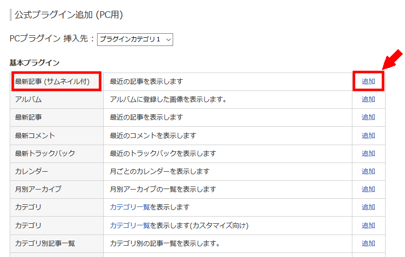Click the 基本プラグイン section heading
The width and height of the screenshot is (405, 257).
pos(34,63)
